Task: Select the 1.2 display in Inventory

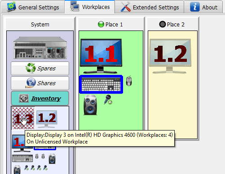Action: click(x=47, y=119)
